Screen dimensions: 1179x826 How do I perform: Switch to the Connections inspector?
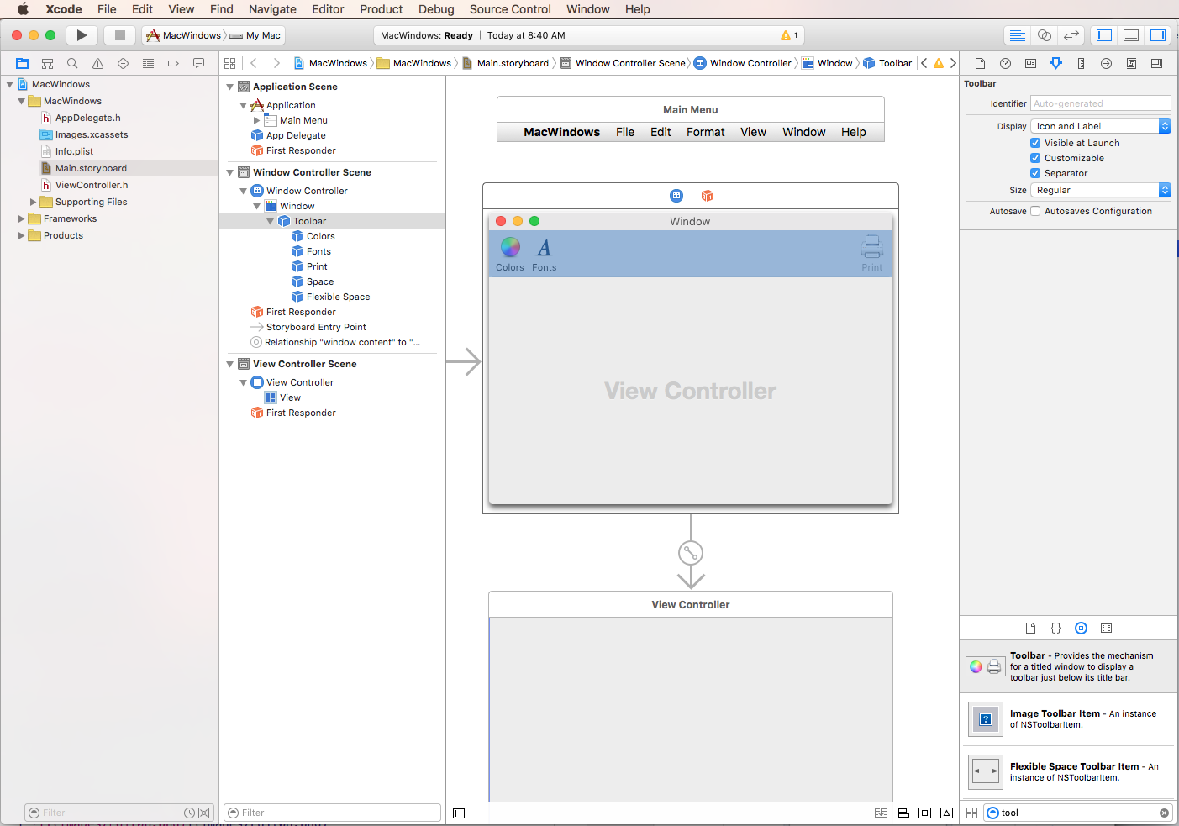click(1106, 63)
